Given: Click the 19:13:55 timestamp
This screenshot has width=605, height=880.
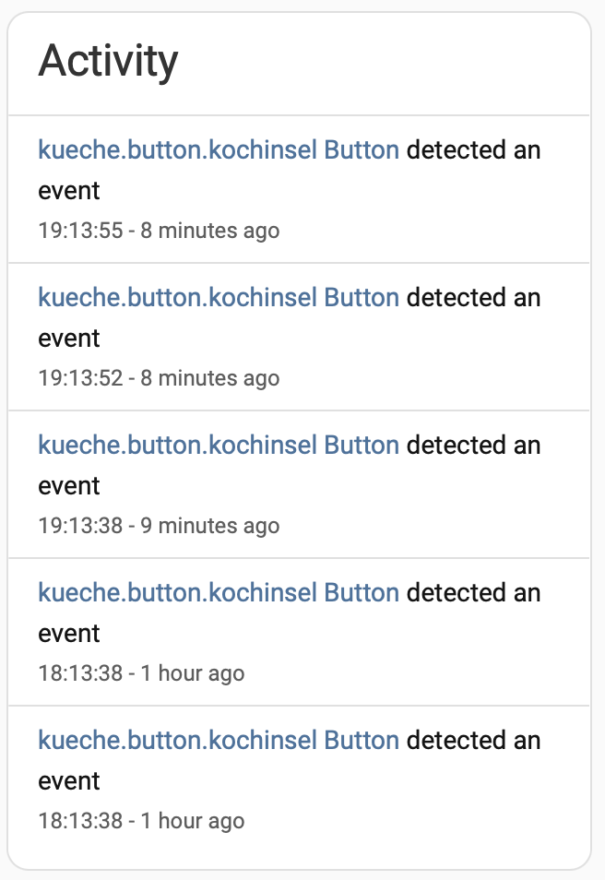Looking at the screenshot, I should coord(80,231).
